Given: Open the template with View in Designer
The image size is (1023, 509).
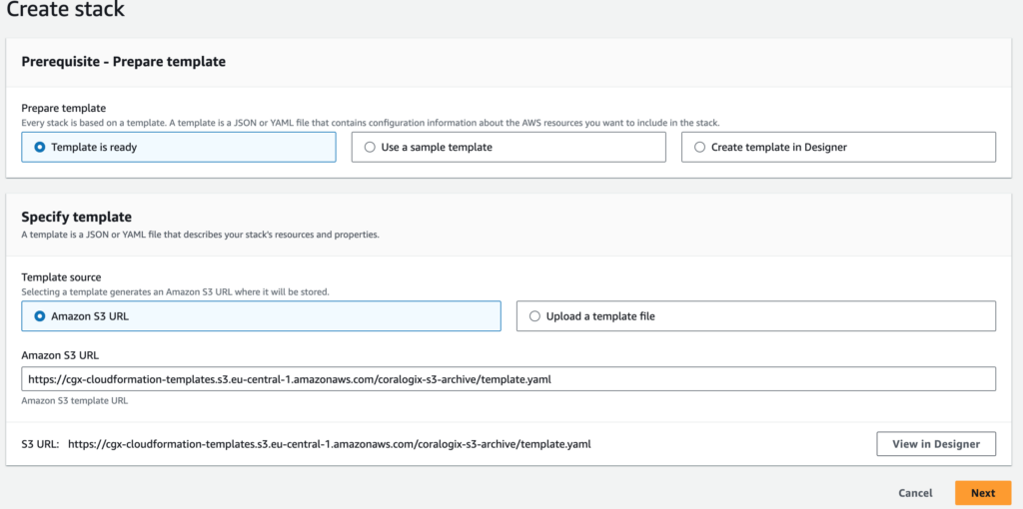Looking at the screenshot, I should point(936,444).
